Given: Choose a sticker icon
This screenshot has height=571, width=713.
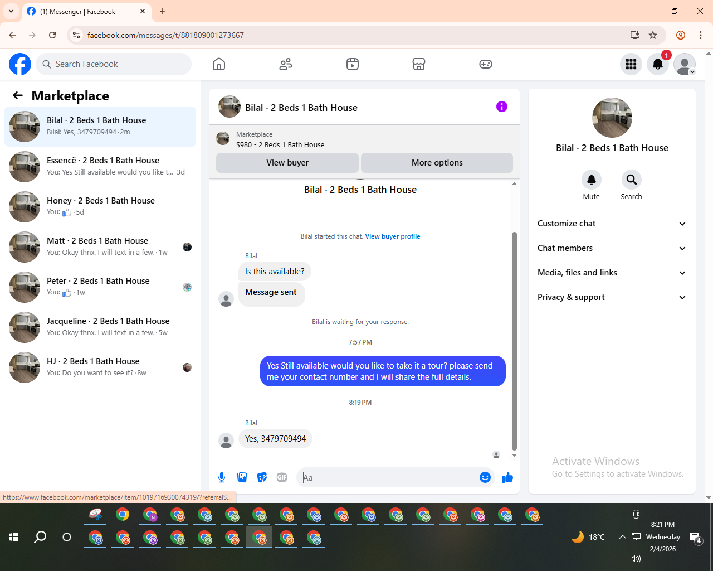Looking at the screenshot, I should (x=262, y=477).
